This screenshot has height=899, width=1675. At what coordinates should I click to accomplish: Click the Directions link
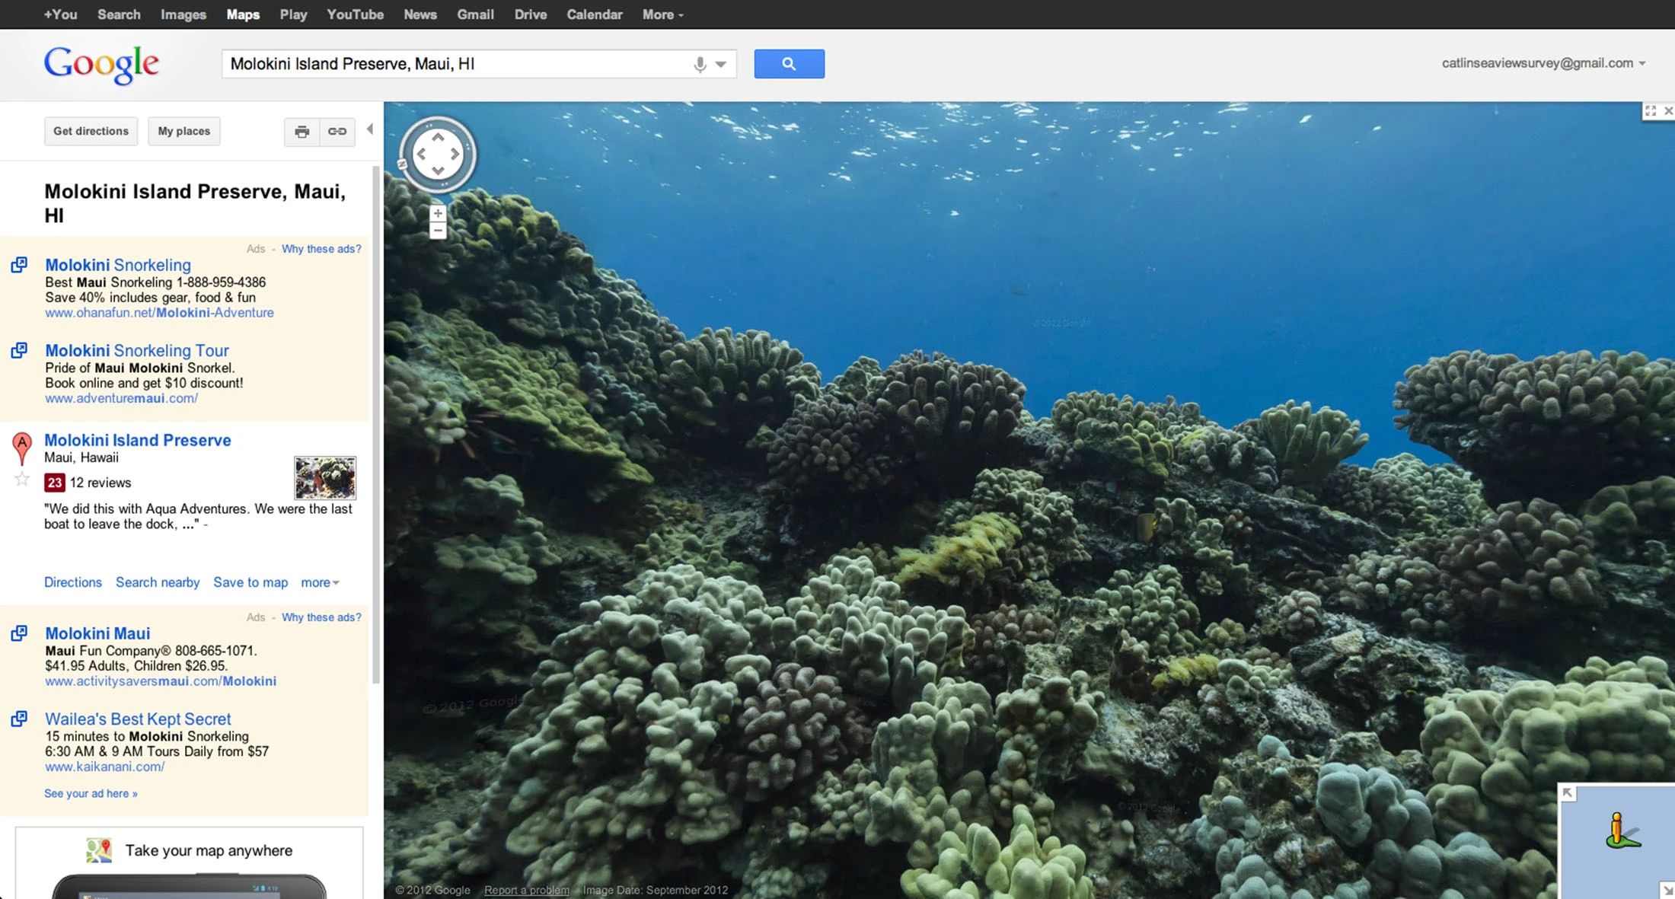pyautogui.click(x=73, y=582)
